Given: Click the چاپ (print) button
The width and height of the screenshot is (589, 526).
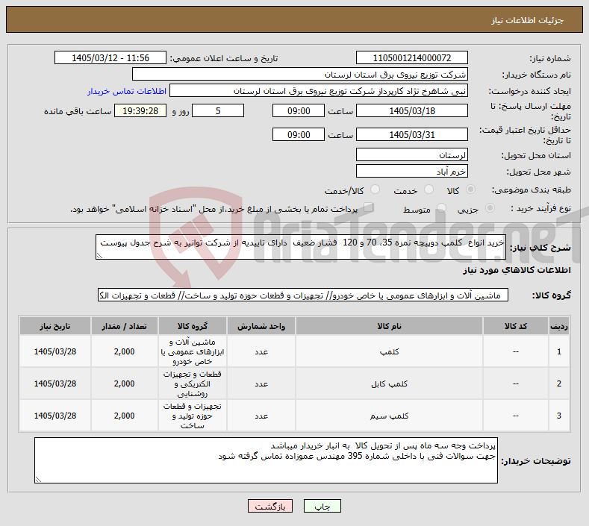Looking at the screenshot, I should (x=322, y=506).
